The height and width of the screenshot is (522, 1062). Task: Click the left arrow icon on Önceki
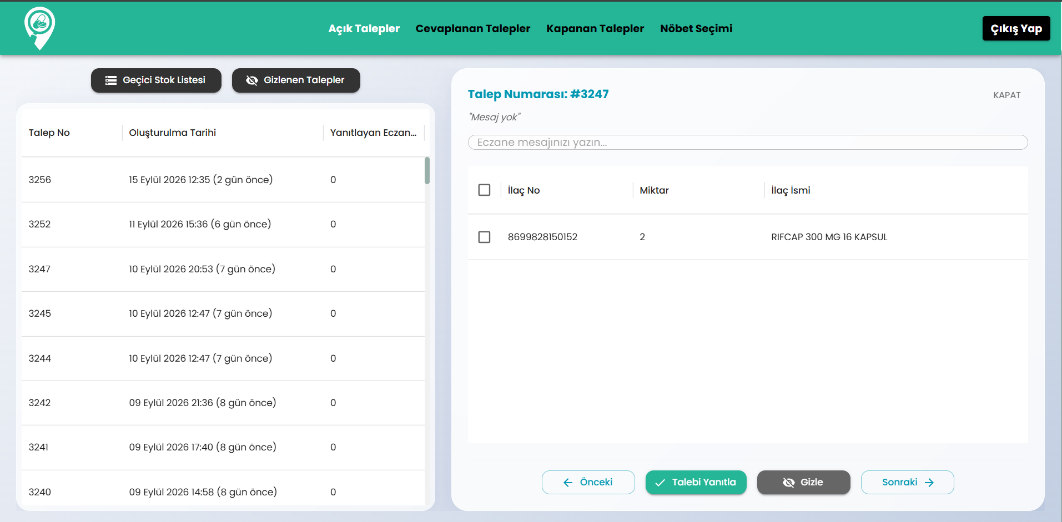pos(568,483)
